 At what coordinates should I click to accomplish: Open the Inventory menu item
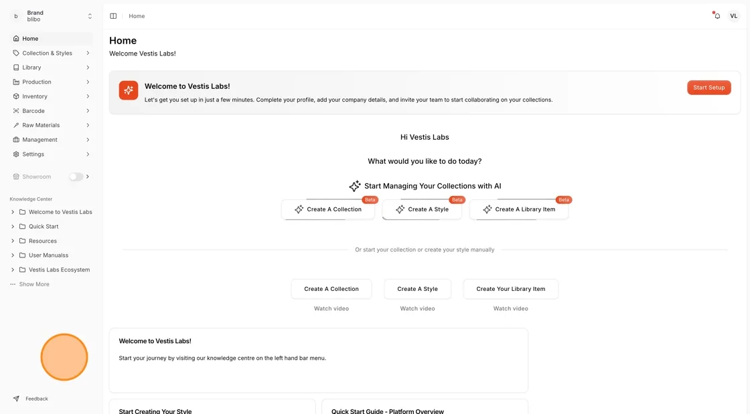51,96
